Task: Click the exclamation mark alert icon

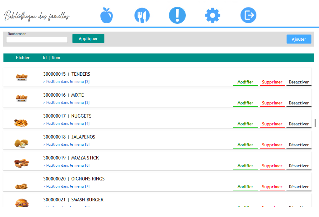Action: click(177, 15)
